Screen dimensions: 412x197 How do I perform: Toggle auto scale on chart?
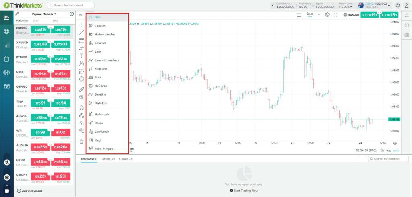tap(396, 150)
